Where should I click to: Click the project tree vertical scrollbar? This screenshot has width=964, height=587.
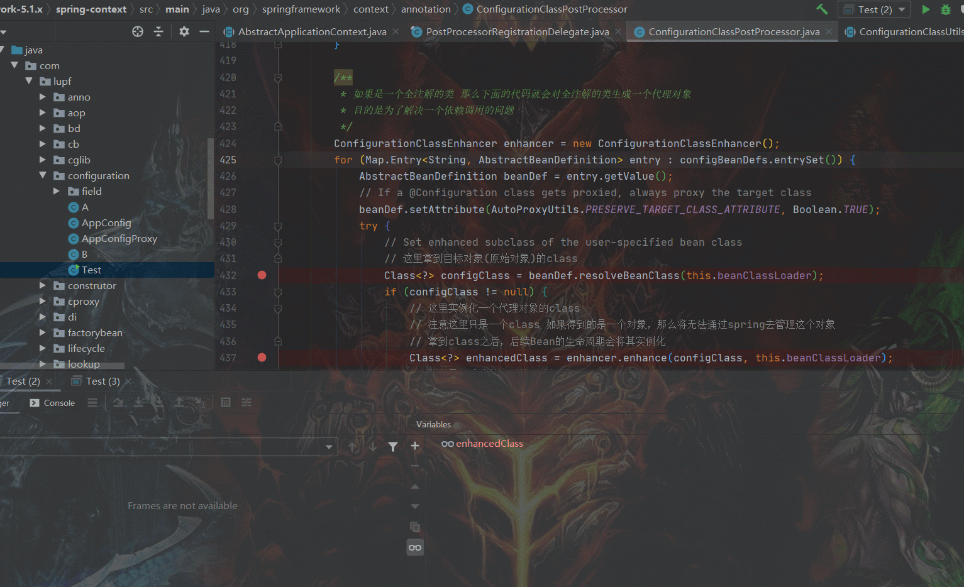[211, 178]
